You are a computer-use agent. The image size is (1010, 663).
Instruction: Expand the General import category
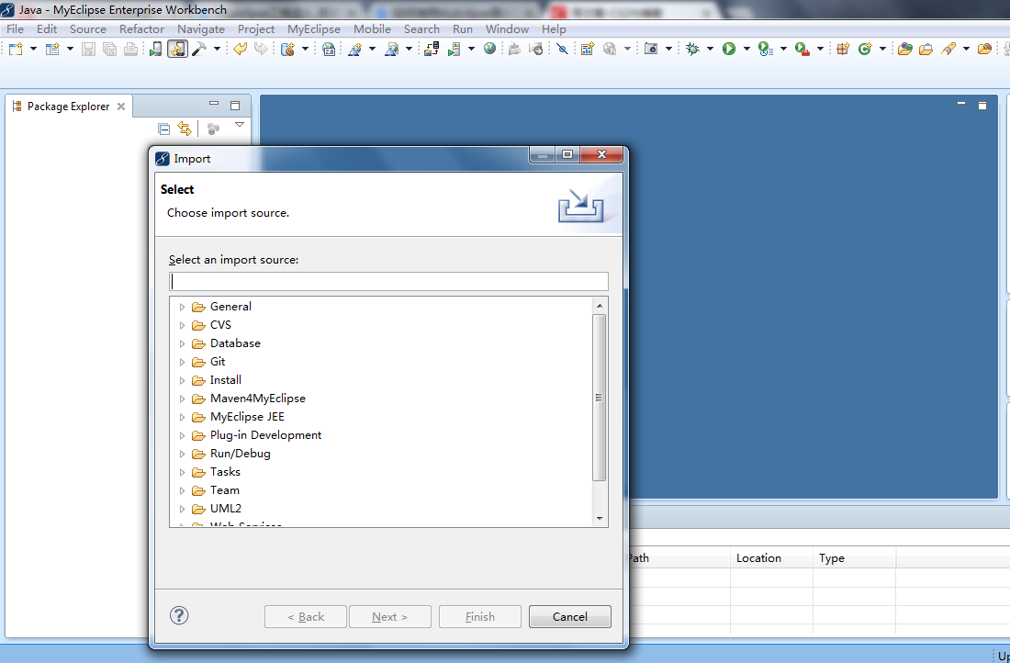182,307
